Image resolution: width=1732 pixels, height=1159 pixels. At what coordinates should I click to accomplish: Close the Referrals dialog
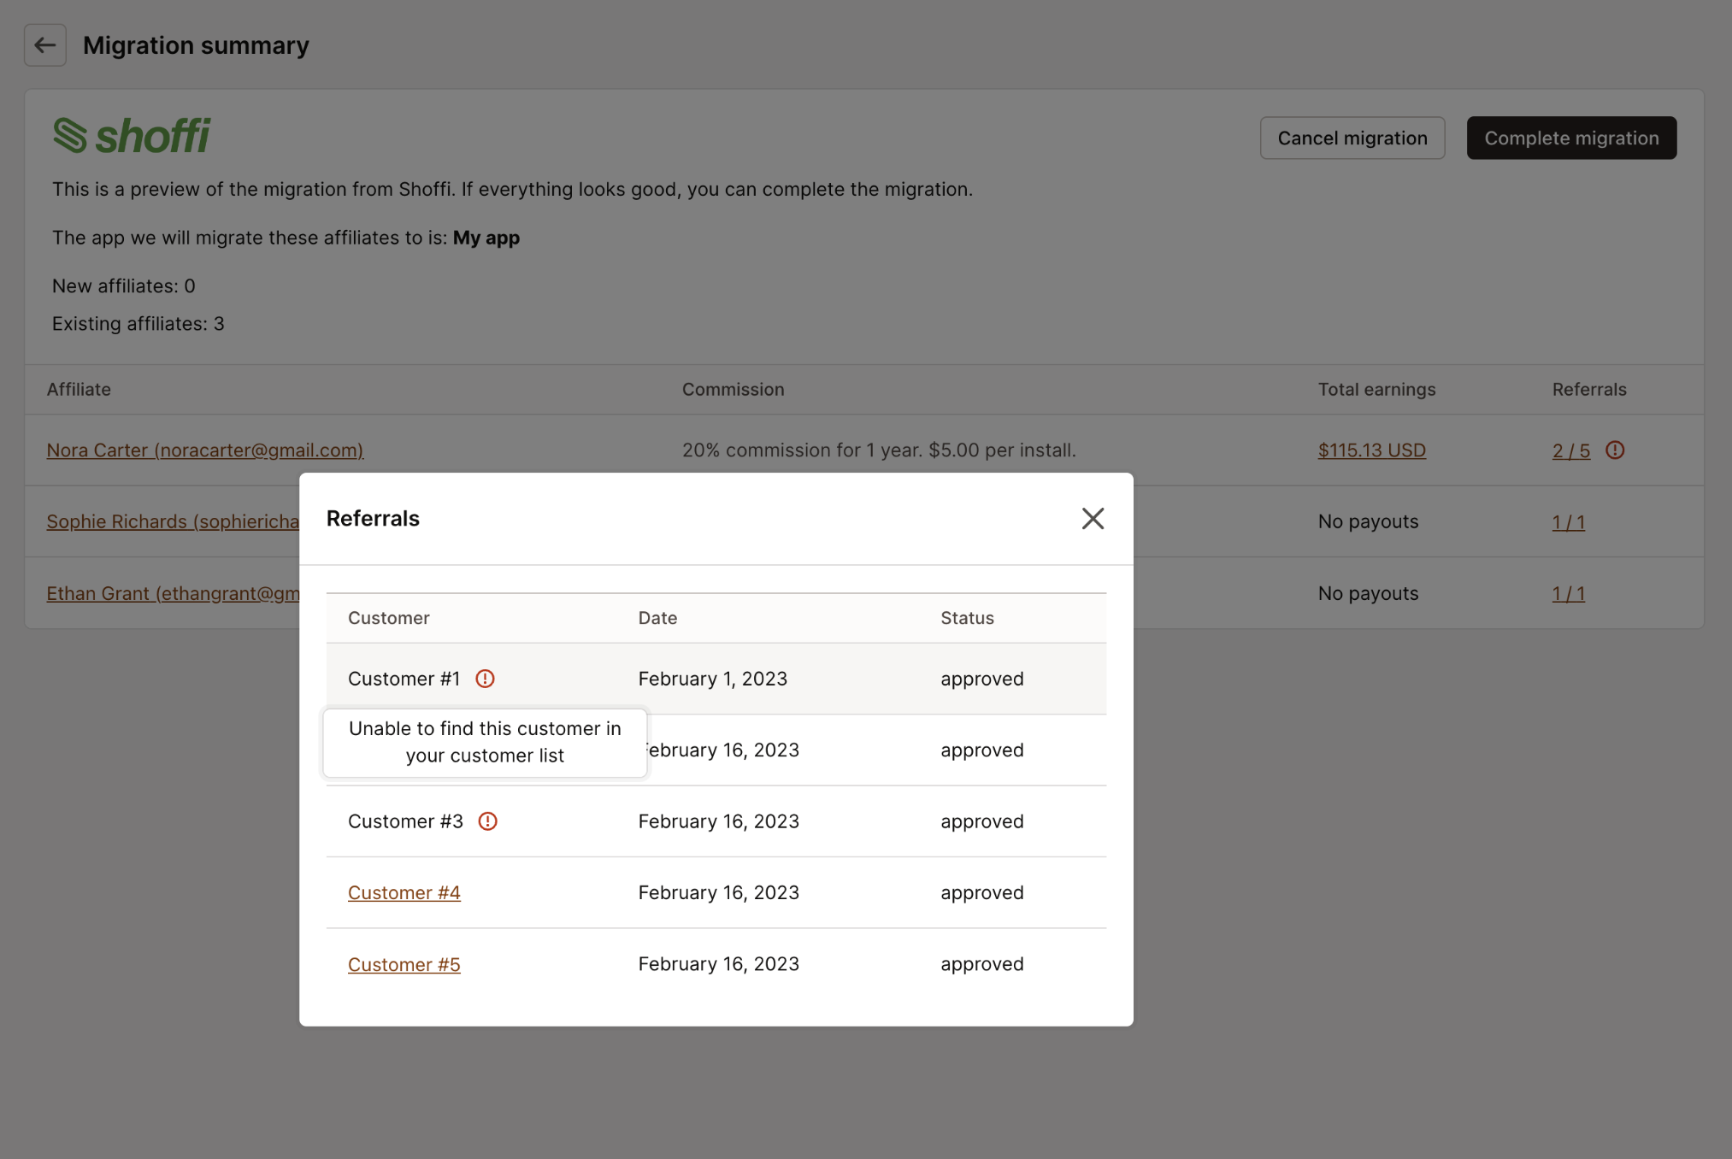[x=1093, y=518]
